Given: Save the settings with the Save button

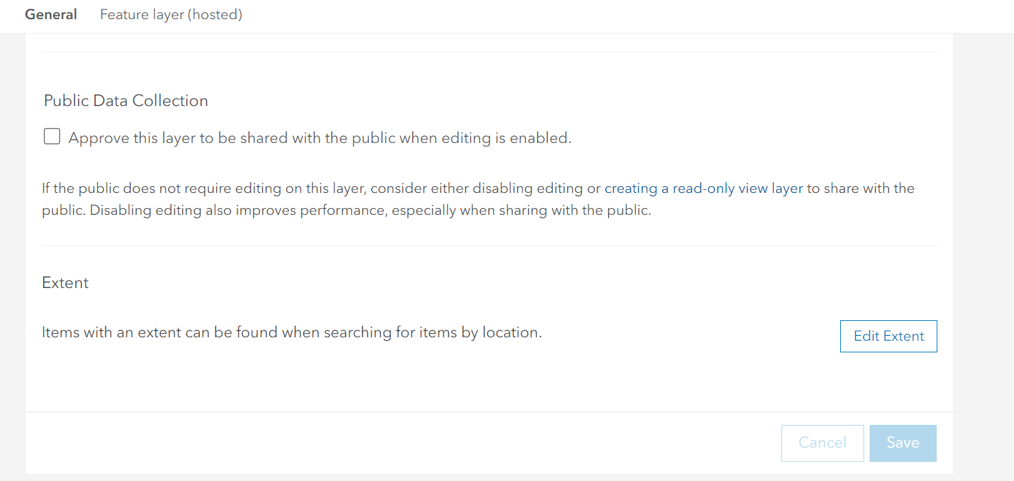Looking at the screenshot, I should pyautogui.click(x=902, y=443).
